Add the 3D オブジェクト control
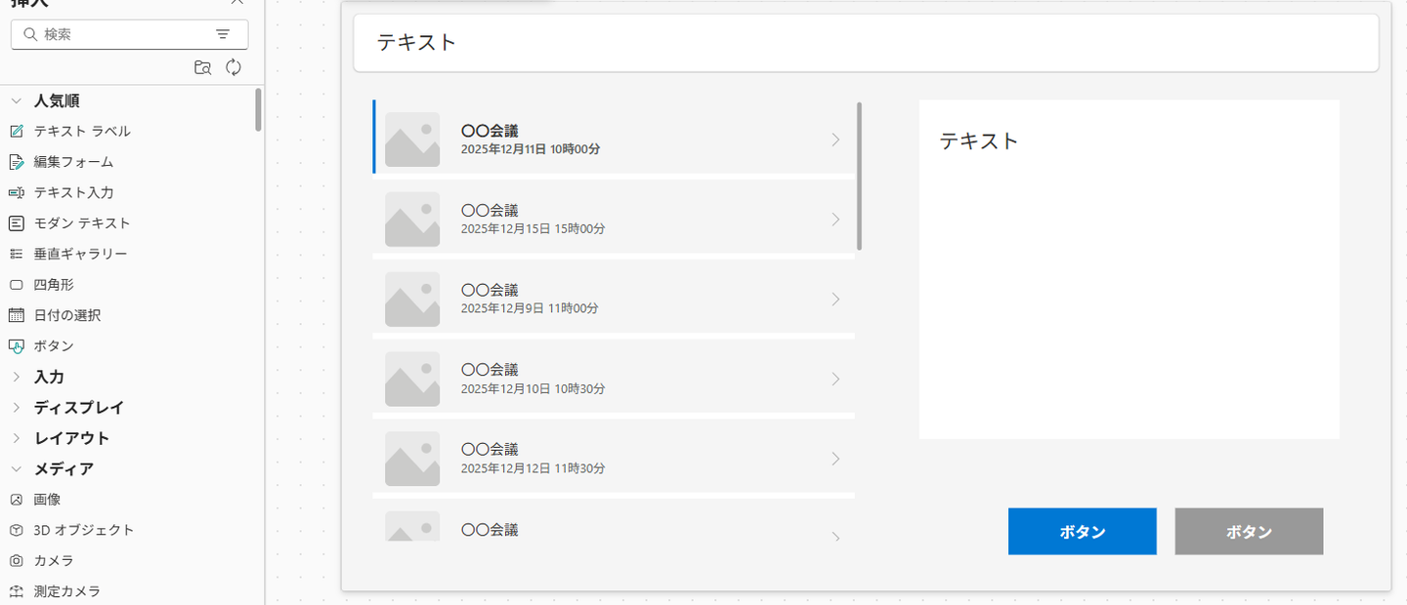Image resolution: width=1407 pixels, height=605 pixels. coord(83,530)
